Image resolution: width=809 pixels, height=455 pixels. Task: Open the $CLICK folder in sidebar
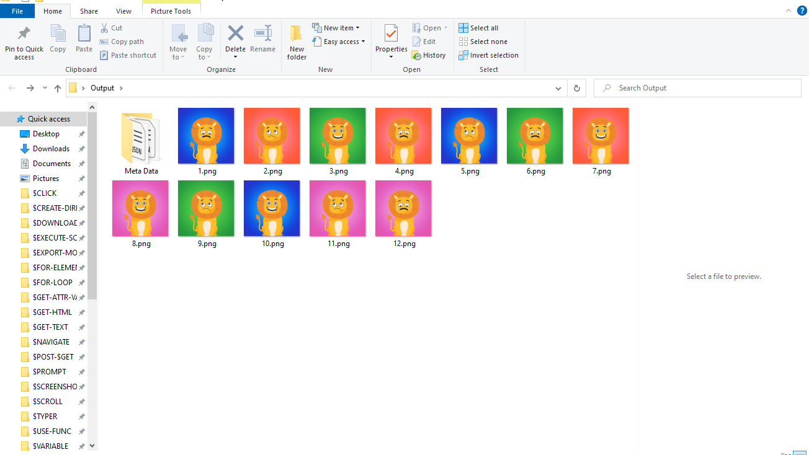(45, 193)
